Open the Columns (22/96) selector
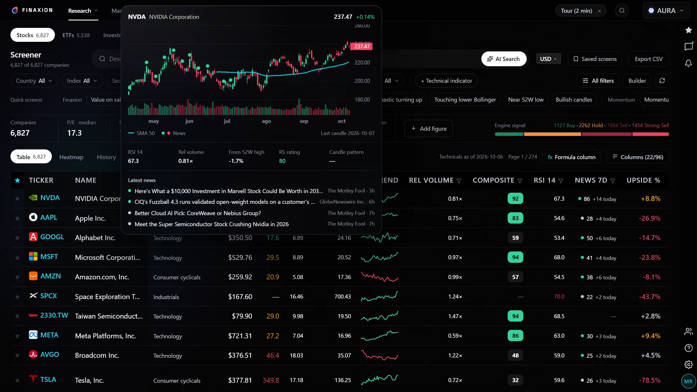This screenshot has width=697, height=392. pos(638,157)
